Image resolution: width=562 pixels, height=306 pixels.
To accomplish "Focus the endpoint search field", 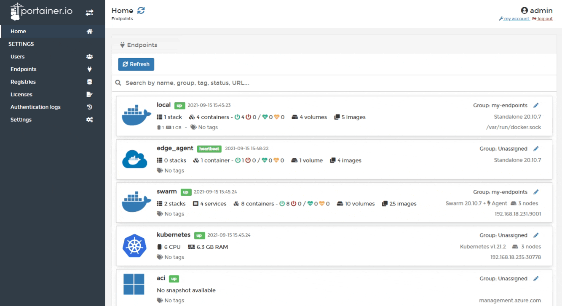I will tap(334, 83).
